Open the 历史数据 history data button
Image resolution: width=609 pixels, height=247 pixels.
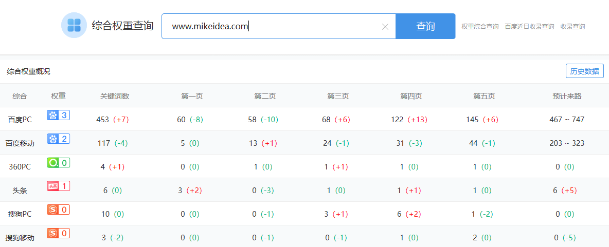584,71
